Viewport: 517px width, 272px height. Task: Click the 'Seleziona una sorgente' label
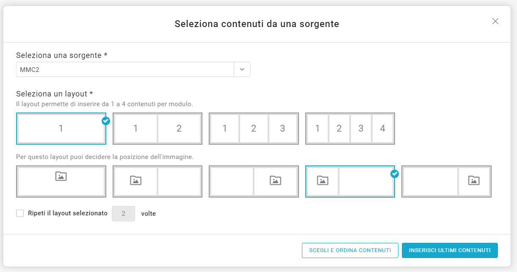[61, 55]
